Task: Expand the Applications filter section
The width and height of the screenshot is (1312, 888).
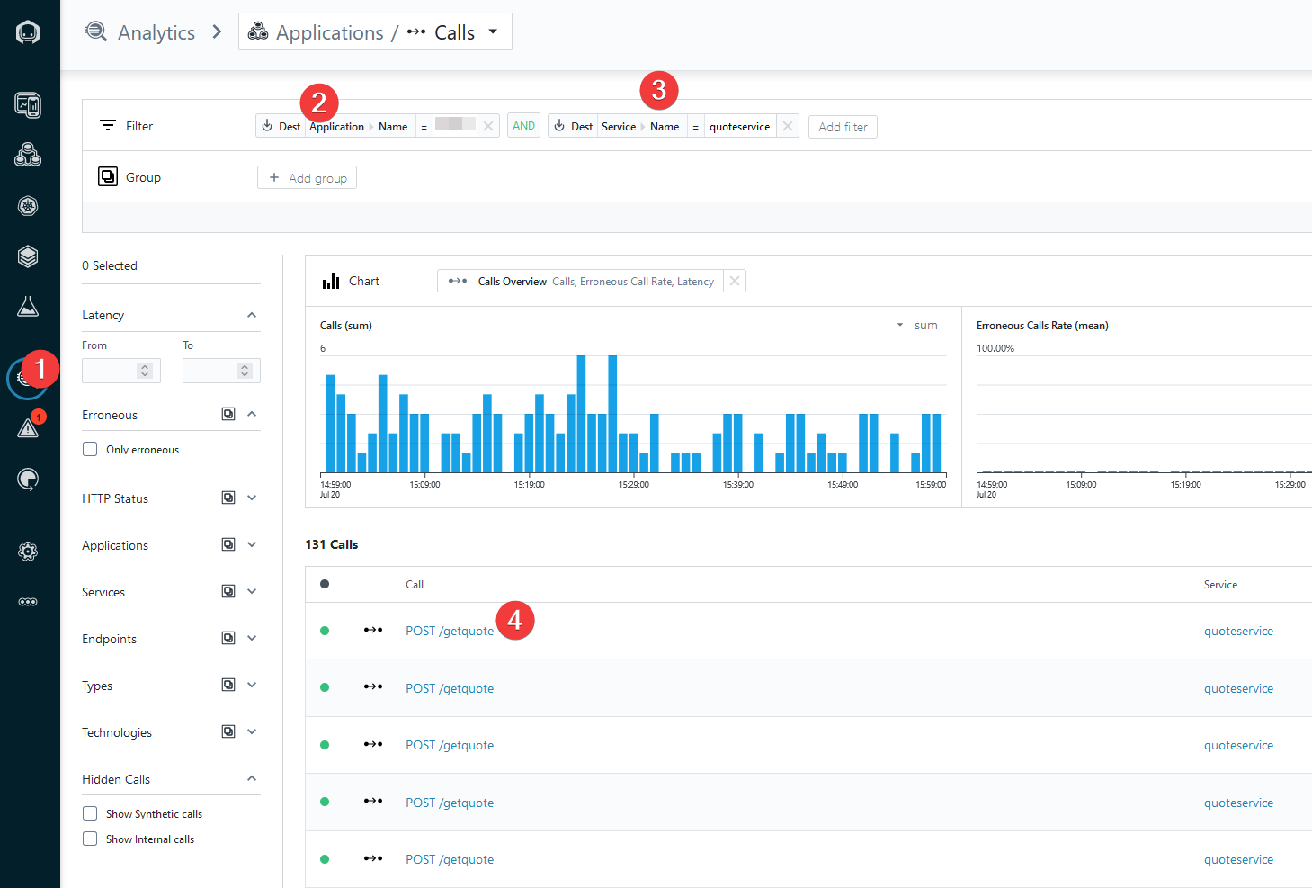Action: coord(252,544)
